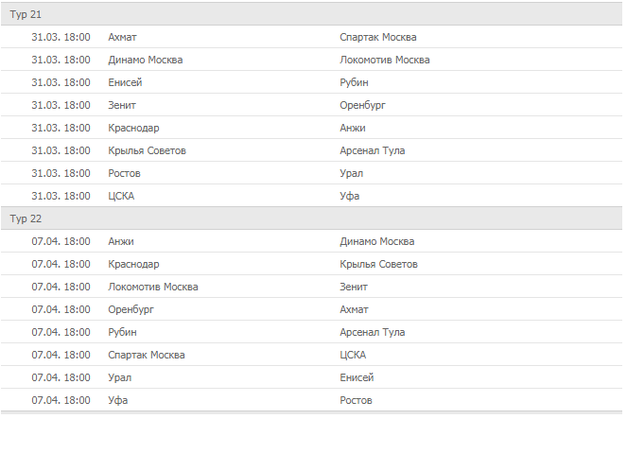Open Ростов vs Урал match row
This screenshot has height=454, width=627.
click(x=312, y=173)
